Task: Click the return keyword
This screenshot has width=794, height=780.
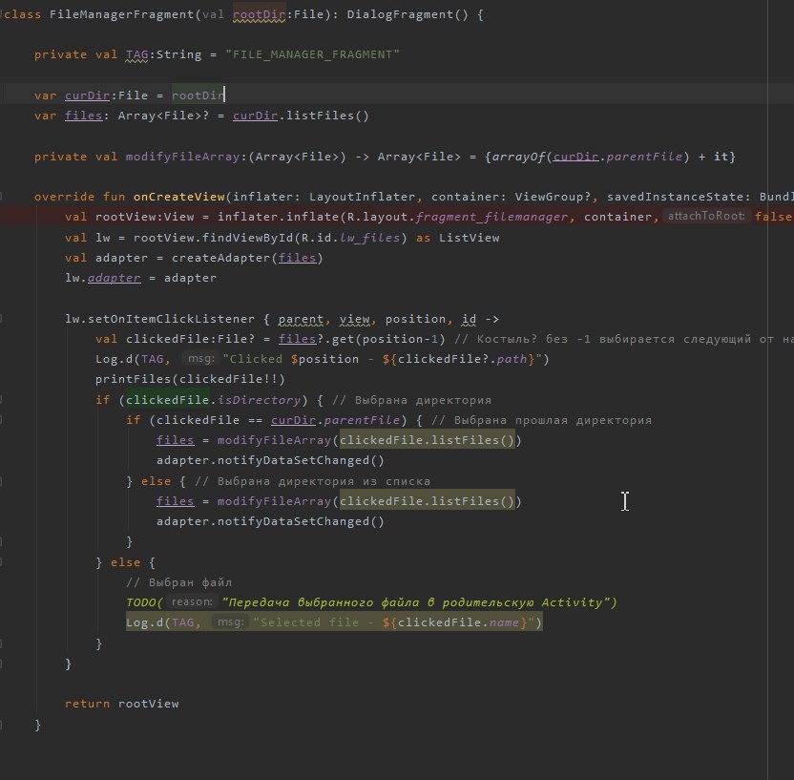Action: click(87, 704)
